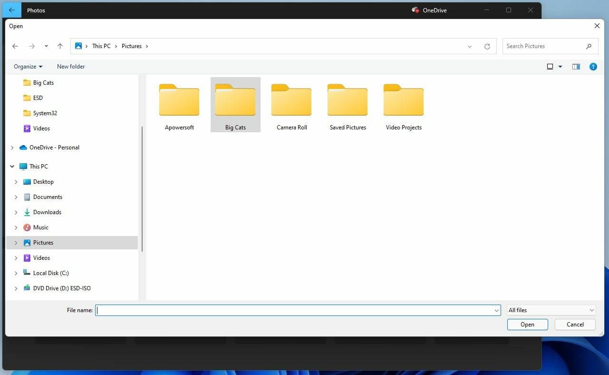Expand the Downloads tree item
The width and height of the screenshot is (609, 375).
pyautogui.click(x=16, y=212)
